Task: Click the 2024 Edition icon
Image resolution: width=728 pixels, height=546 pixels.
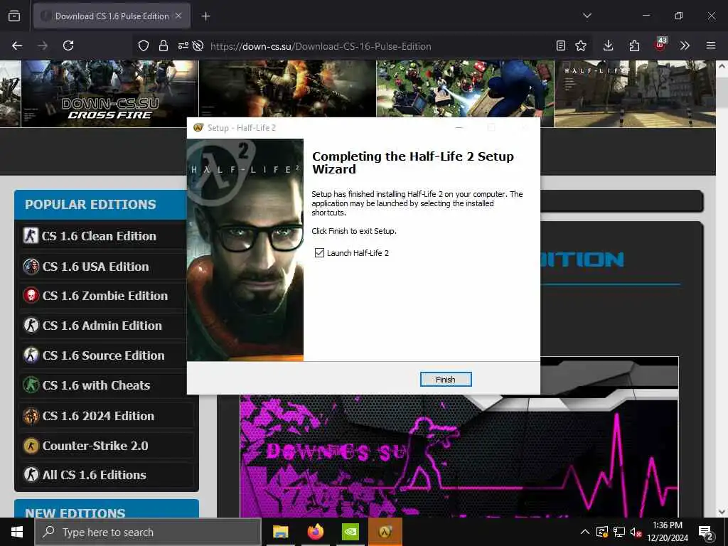Action: (31, 415)
